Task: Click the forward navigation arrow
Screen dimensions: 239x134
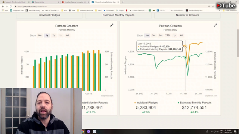Action: point(7,6)
